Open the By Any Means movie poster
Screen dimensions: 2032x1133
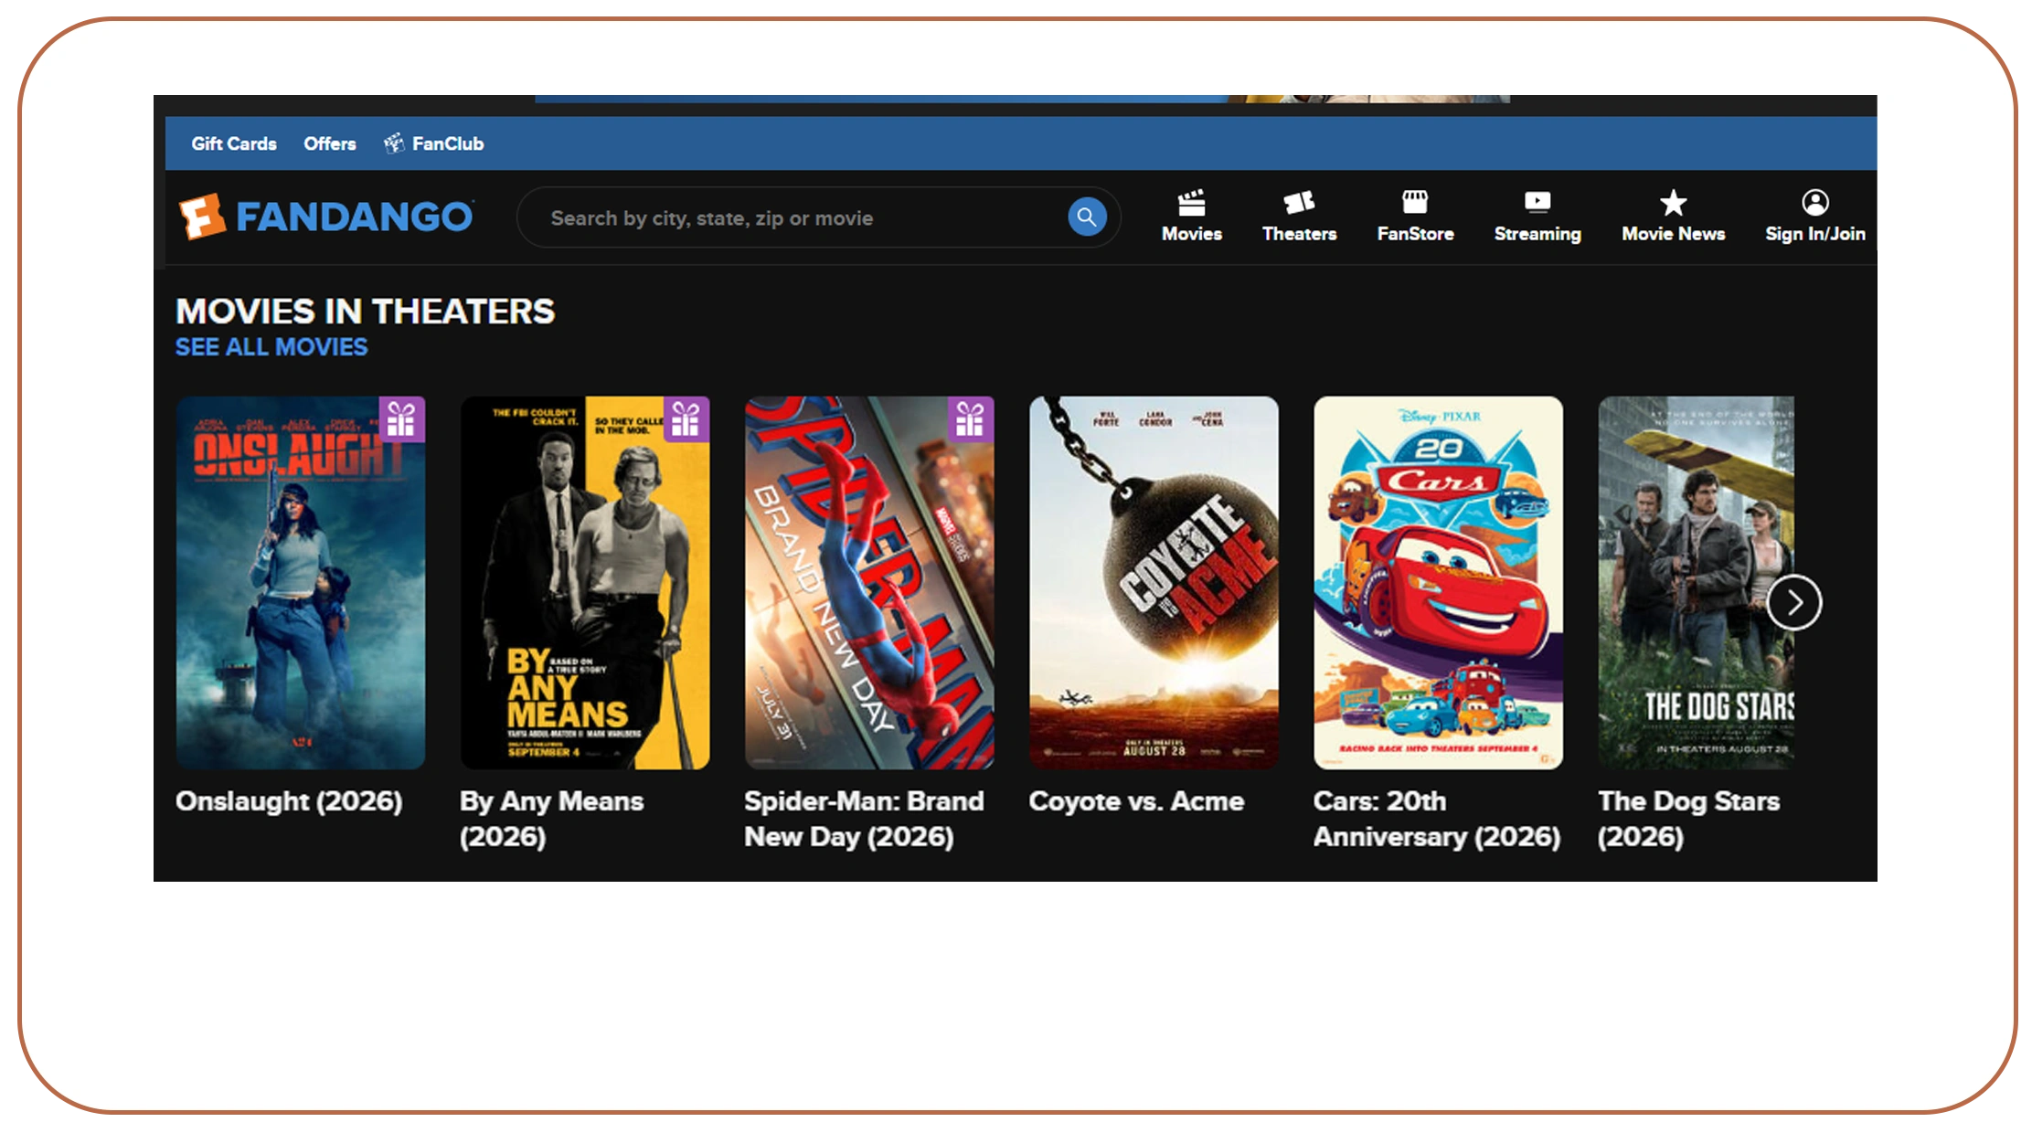click(x=585, y=582)
